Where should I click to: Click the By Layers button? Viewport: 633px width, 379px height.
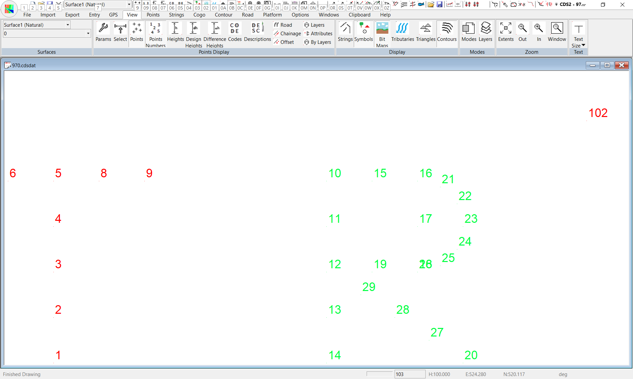pyautogui.click(x=317, y=42)
